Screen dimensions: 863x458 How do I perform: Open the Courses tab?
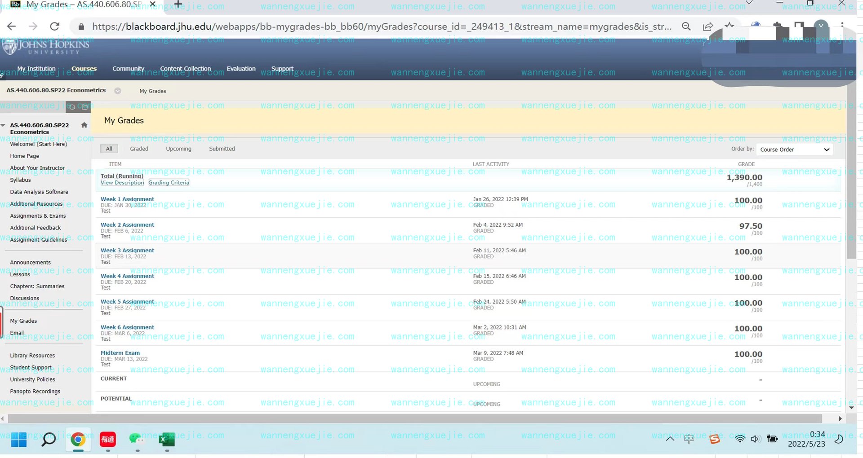pyautogui.click(x=84, y=69)
